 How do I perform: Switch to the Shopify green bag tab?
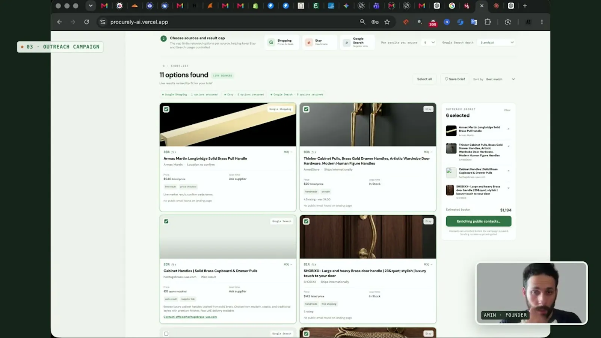pos(255,6)
